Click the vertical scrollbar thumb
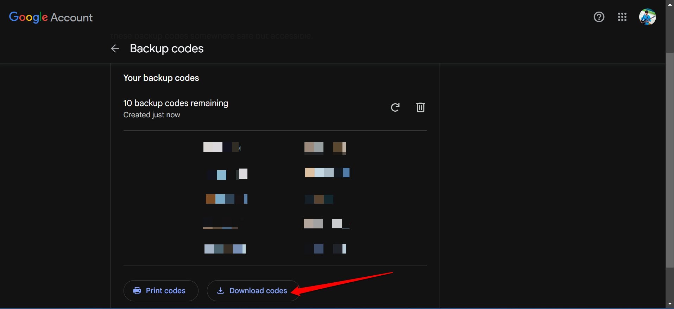 coord(670,160)
